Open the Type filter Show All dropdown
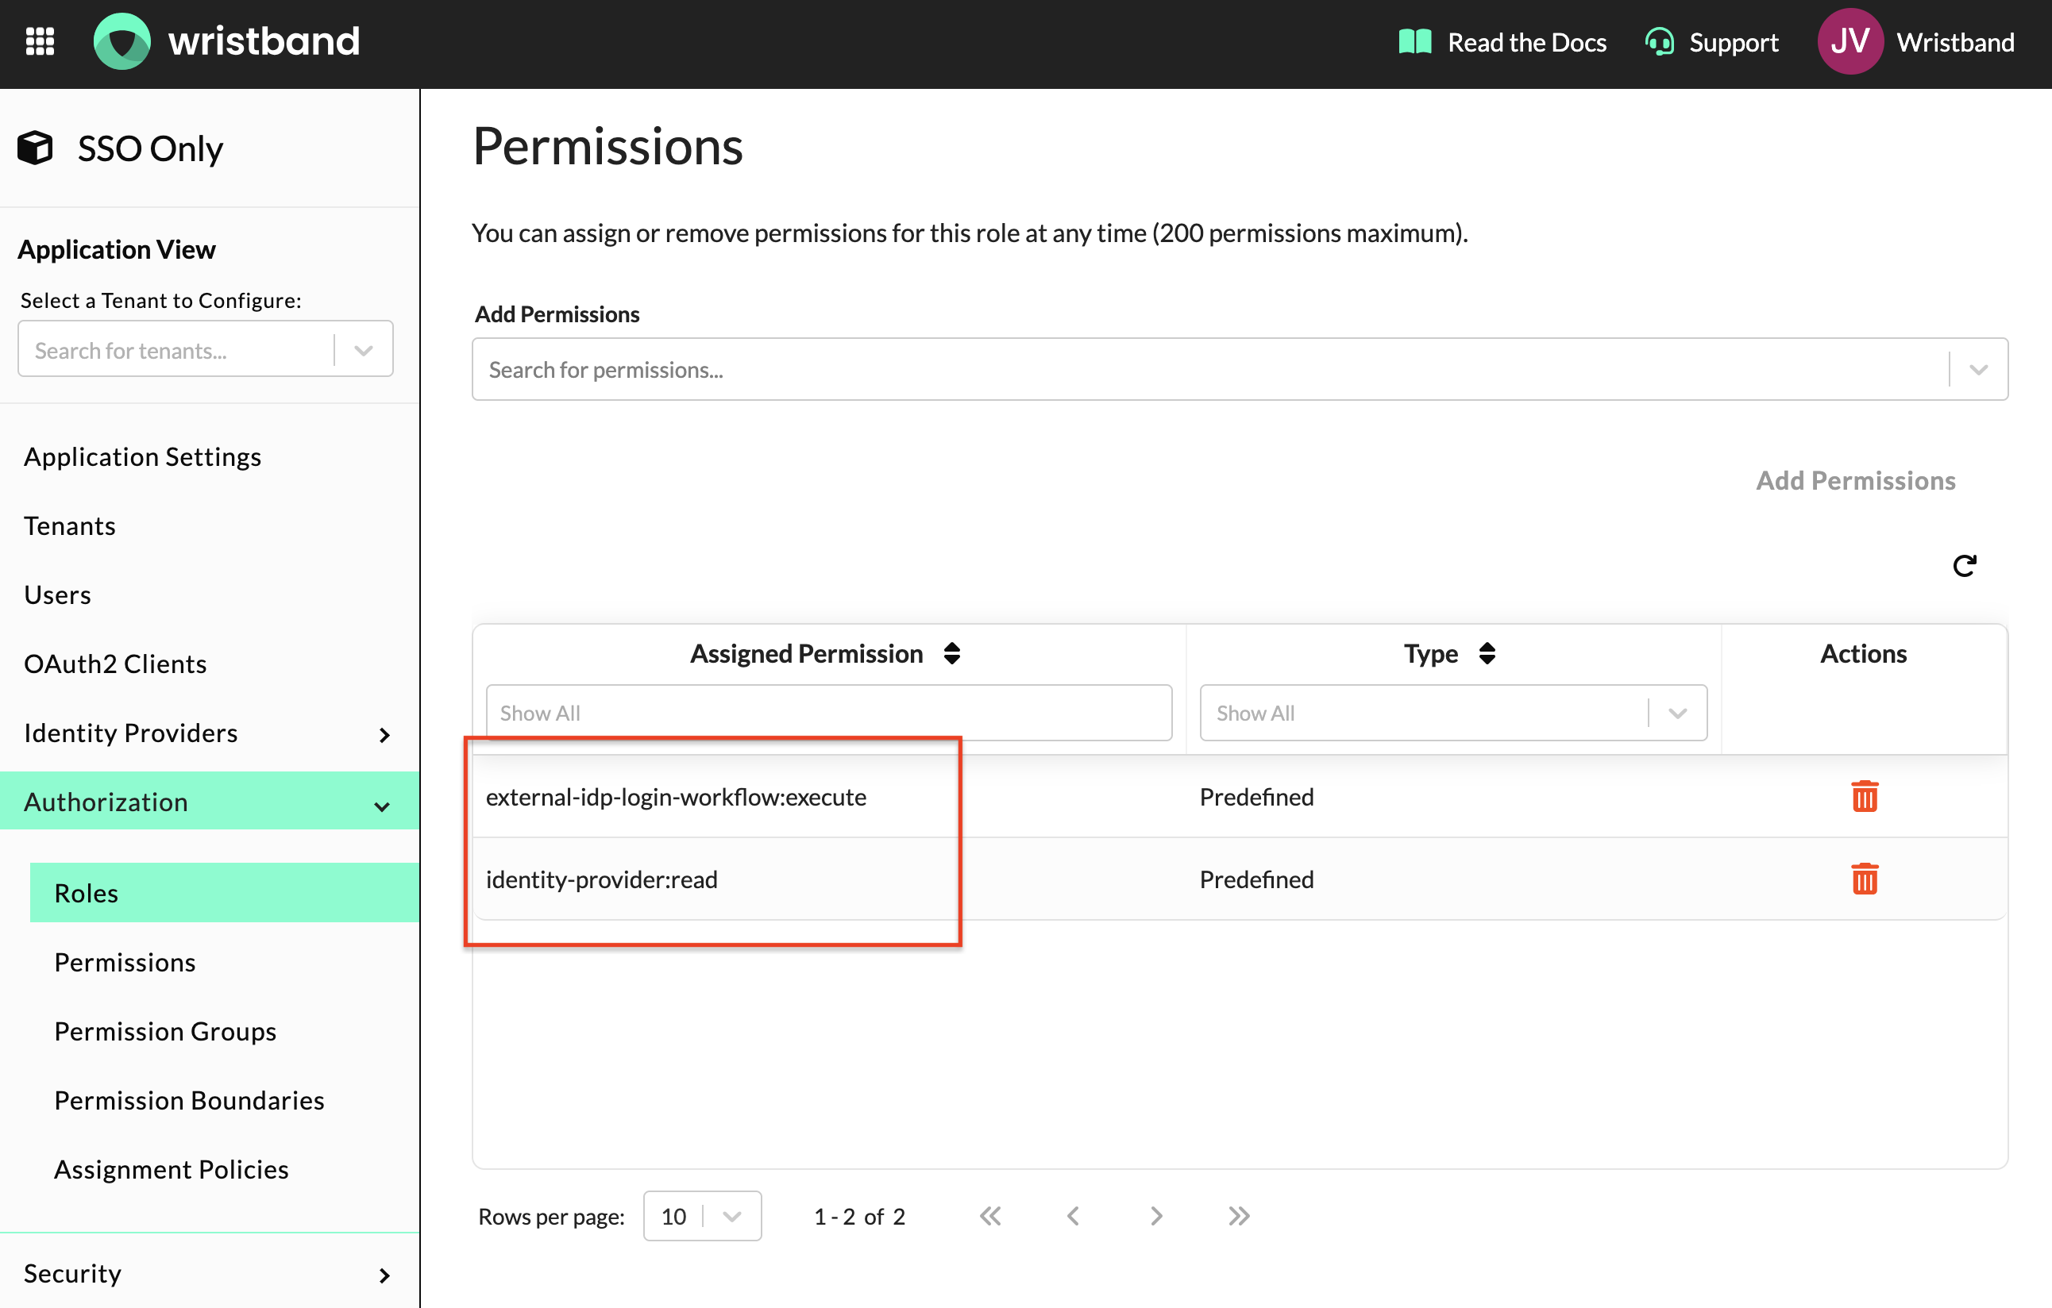The width and height of the screenshot is (2052, 1308). tap(1677, 713)
